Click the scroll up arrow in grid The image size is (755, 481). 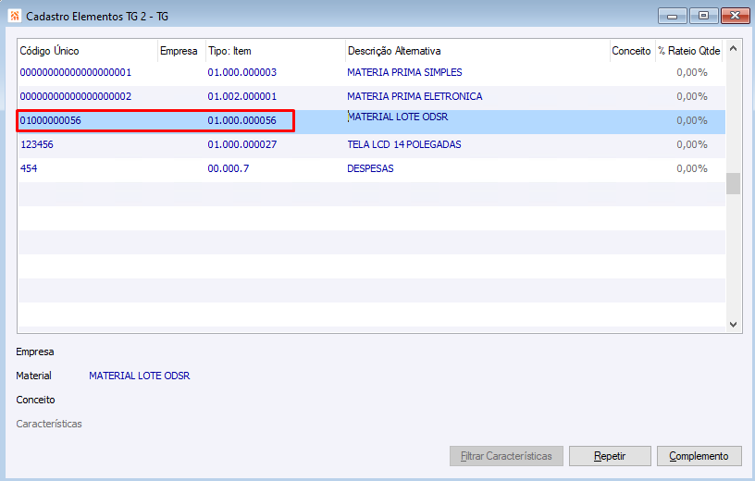[x=733, y=49]
